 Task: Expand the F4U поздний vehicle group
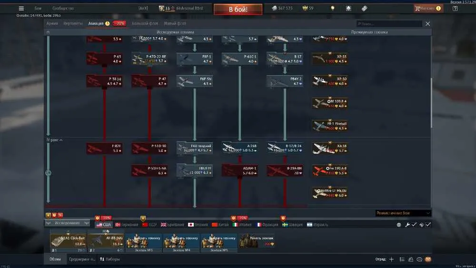pos(195,148)
